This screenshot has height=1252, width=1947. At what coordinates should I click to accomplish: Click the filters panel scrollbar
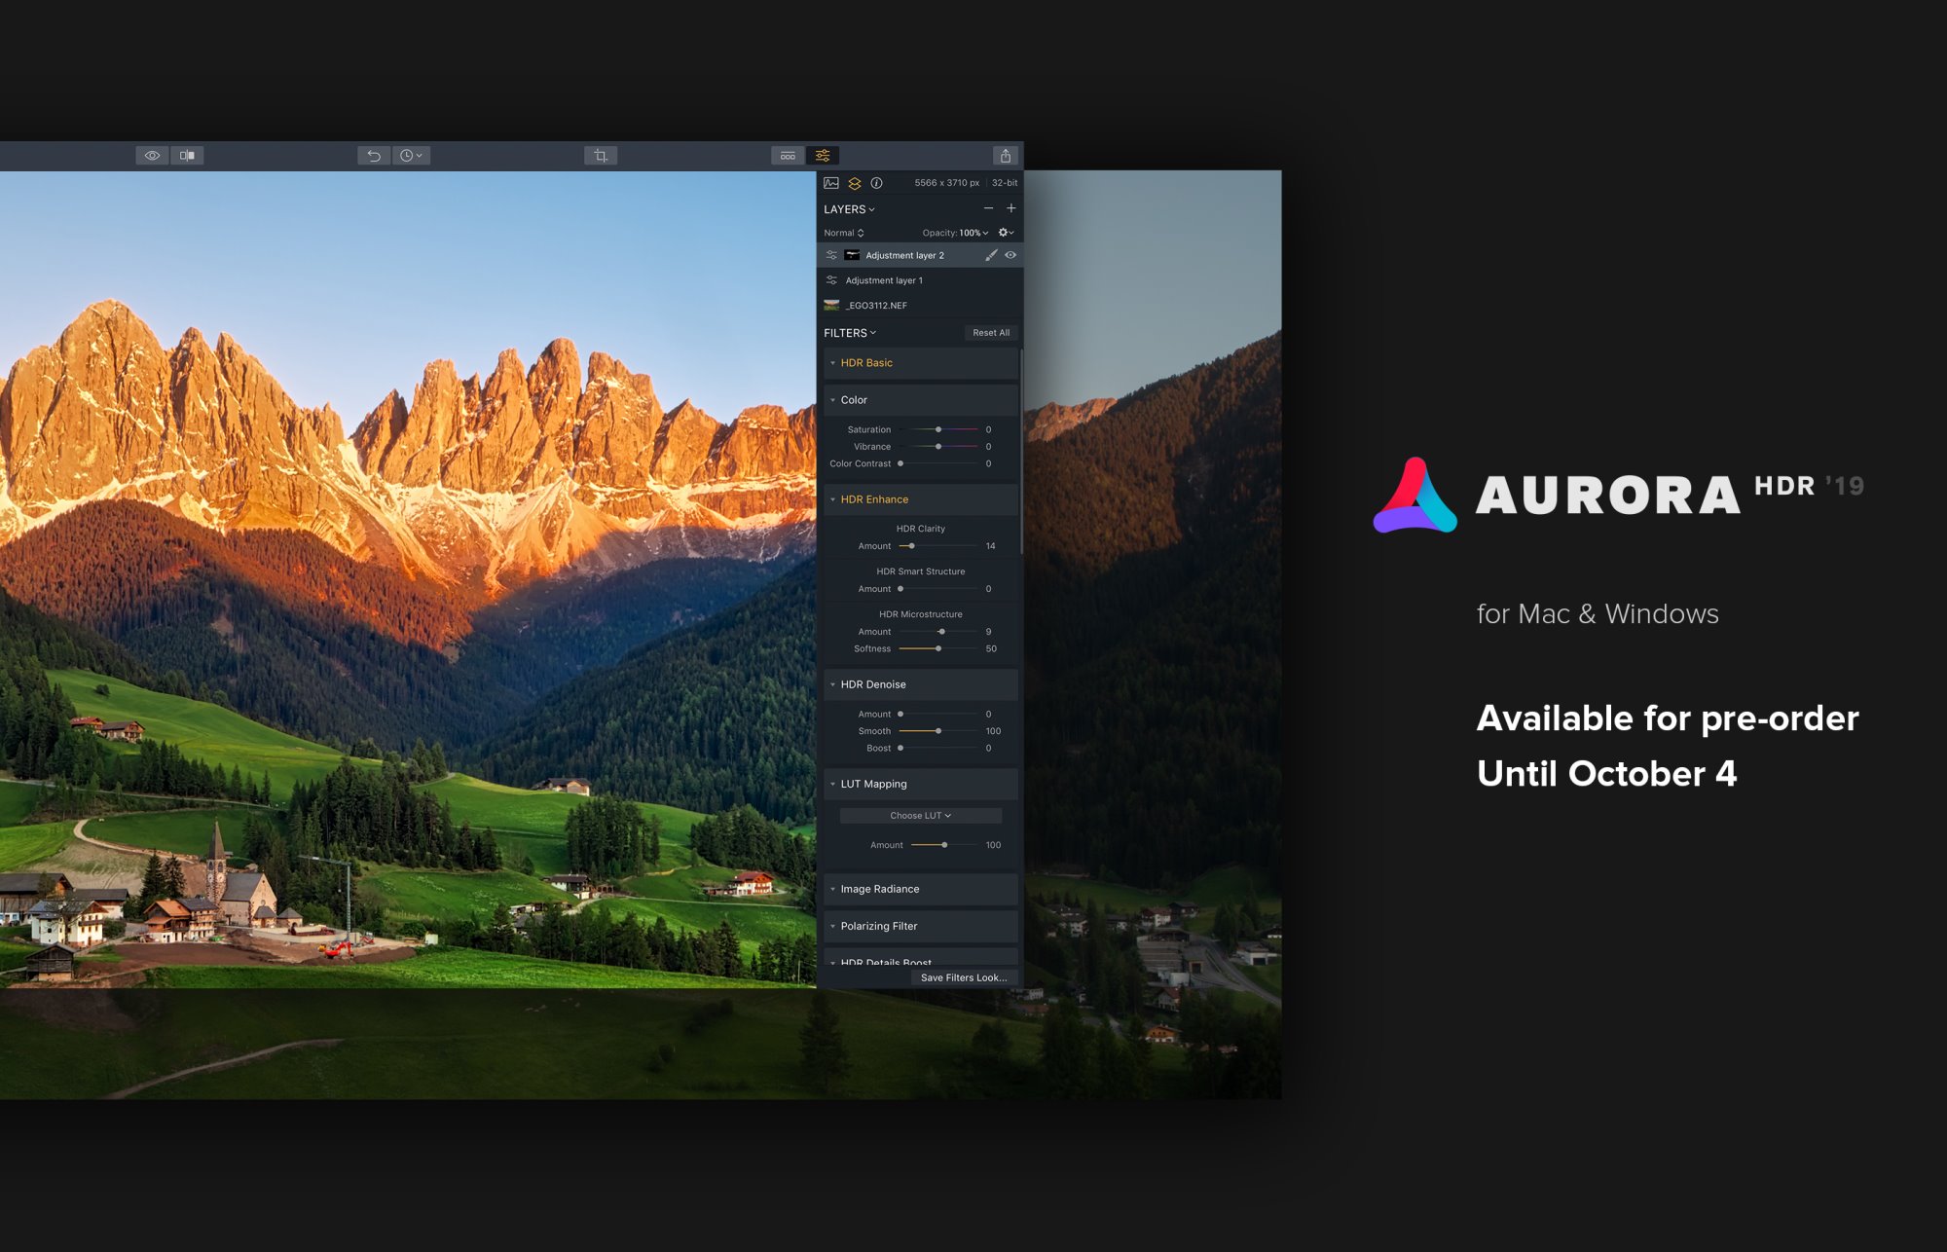click(1021, 453)
